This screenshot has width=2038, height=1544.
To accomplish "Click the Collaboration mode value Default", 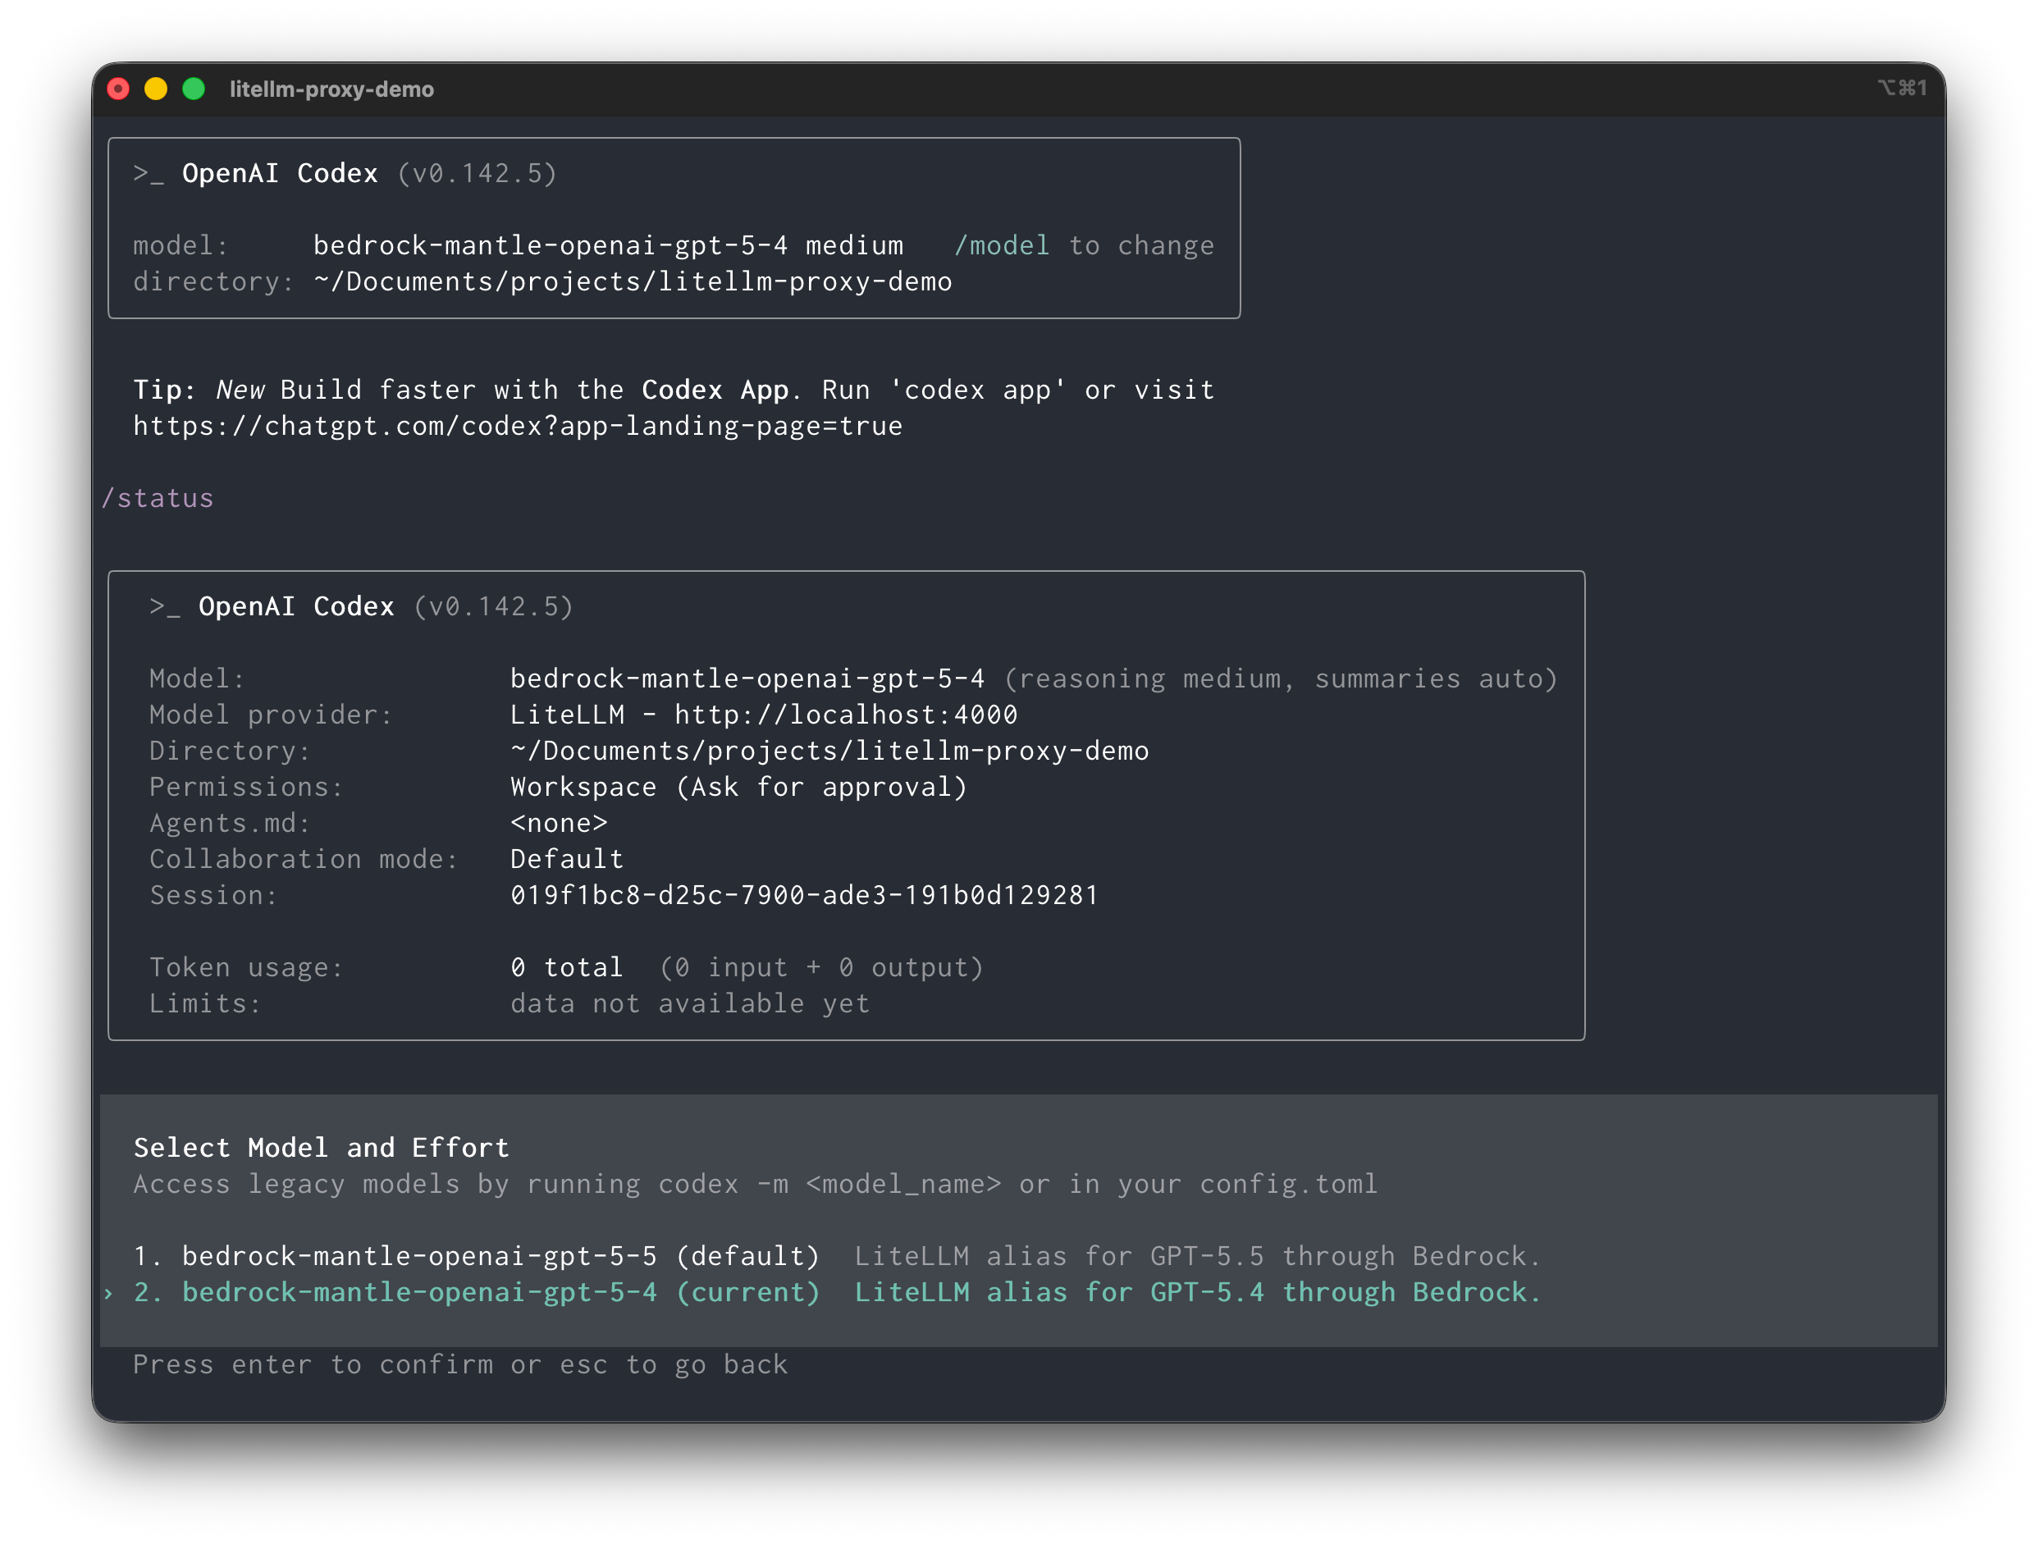I will click(567, 859).
